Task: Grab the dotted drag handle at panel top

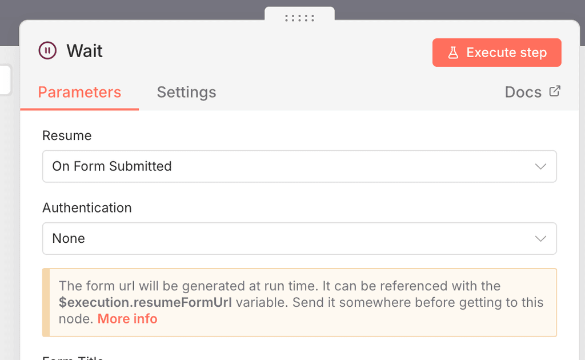Action: pos(299,18)
